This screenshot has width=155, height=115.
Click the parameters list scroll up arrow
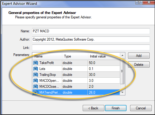tap(122, 55)
